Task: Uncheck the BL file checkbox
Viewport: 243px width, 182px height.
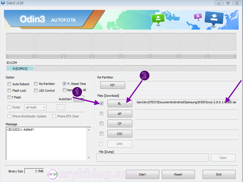Action: 101,103
